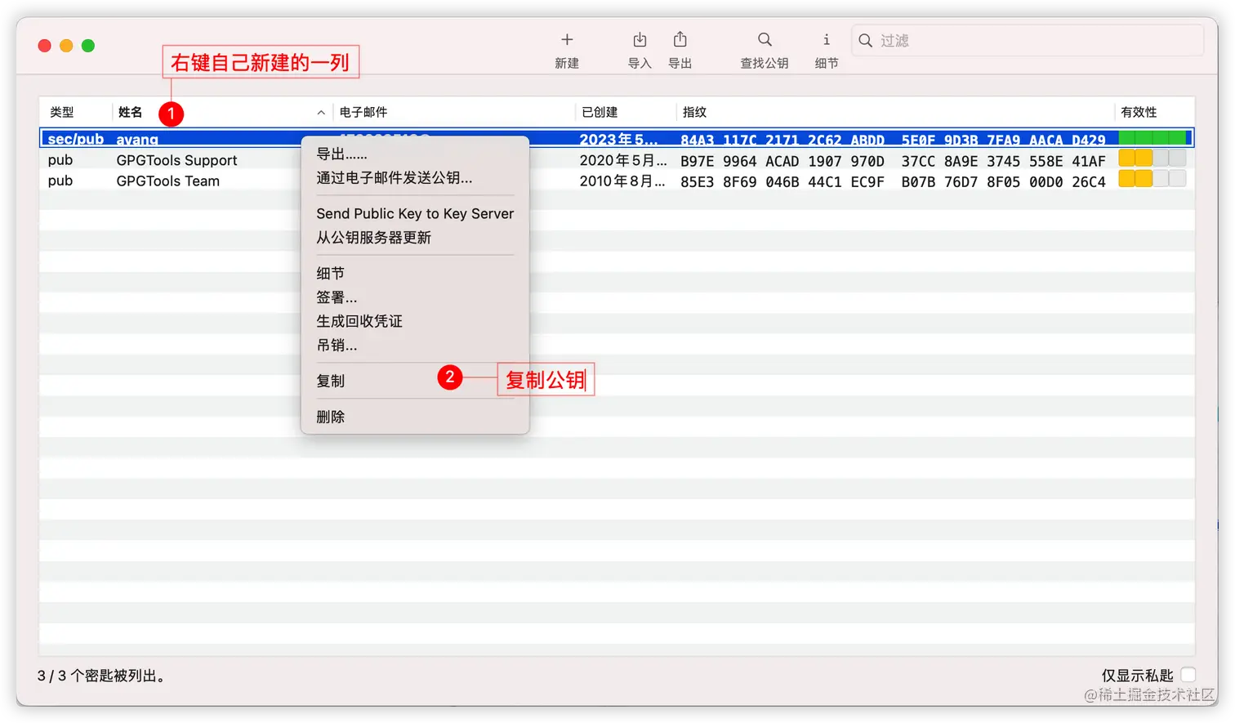
Task: Choose 删除 in the context menu
Action: pyautogui.click(x=415, y=417)
